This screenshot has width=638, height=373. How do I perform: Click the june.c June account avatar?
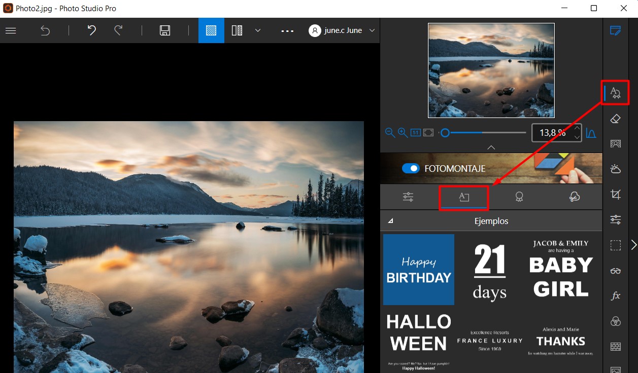[315, 30]
